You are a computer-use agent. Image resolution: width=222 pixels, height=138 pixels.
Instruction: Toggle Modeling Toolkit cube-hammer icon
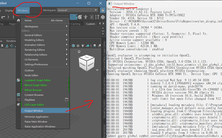coord(80,17)
